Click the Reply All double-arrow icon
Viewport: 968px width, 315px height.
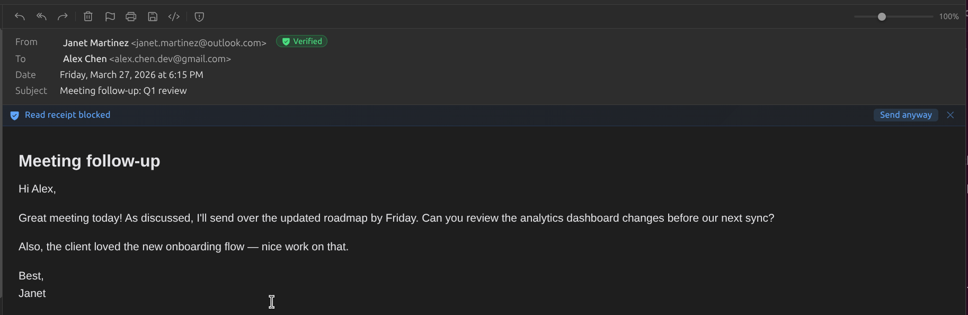pos(41,16)
